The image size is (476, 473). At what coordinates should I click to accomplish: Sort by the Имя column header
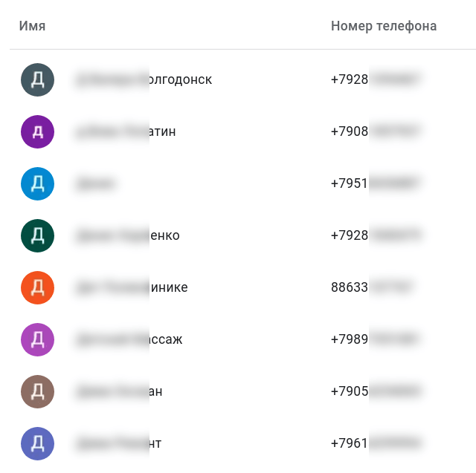click(33, 26)
